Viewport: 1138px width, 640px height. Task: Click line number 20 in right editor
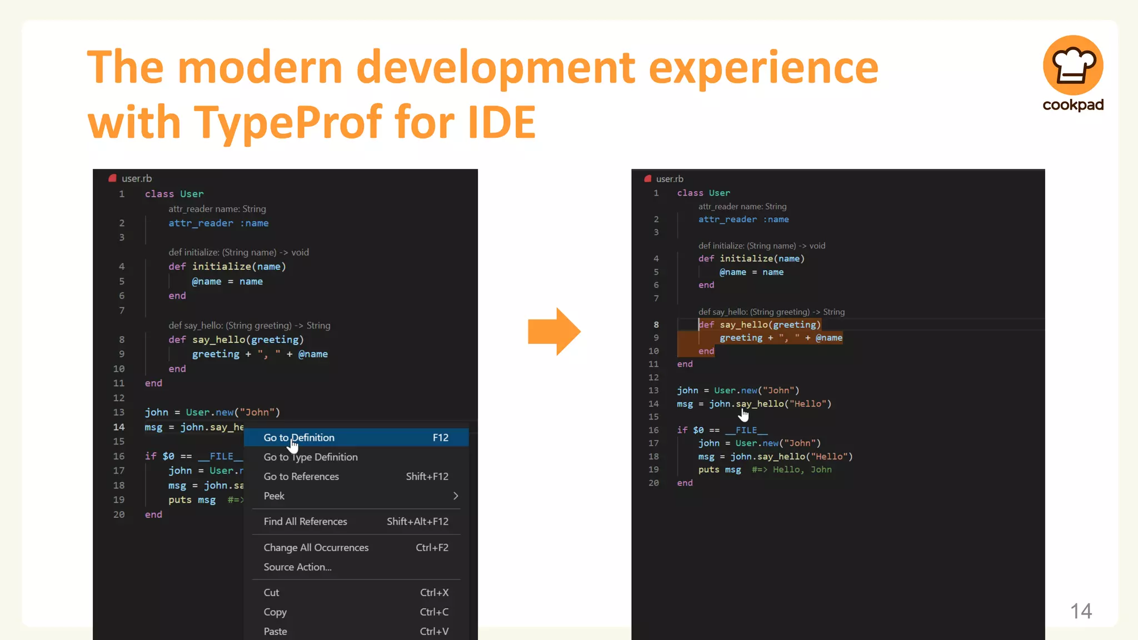point(653,483)
